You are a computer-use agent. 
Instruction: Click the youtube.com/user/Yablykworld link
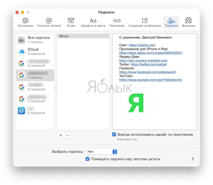(x=150, y=80)
